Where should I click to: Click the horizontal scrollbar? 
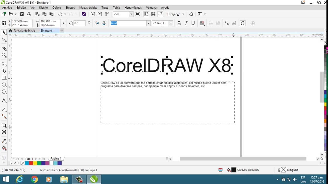pyautogui.click(x=243, y=159)
